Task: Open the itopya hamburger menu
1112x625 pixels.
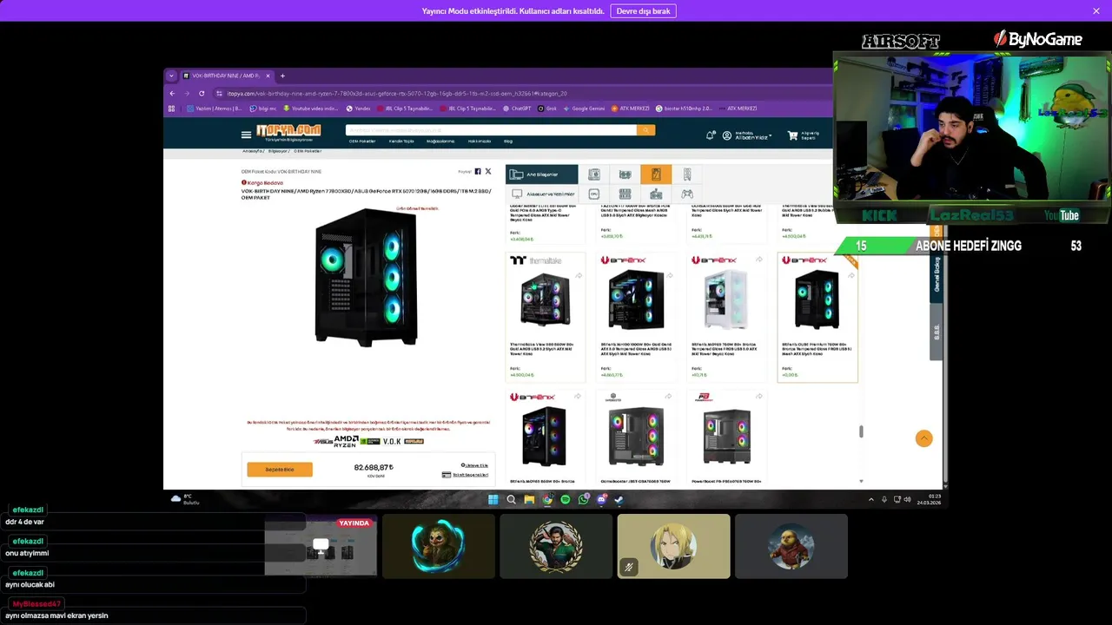Action: (x=246, y=135)
